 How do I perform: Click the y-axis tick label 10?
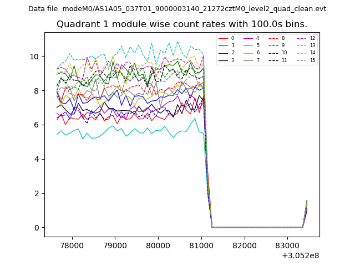pos(34,57)
